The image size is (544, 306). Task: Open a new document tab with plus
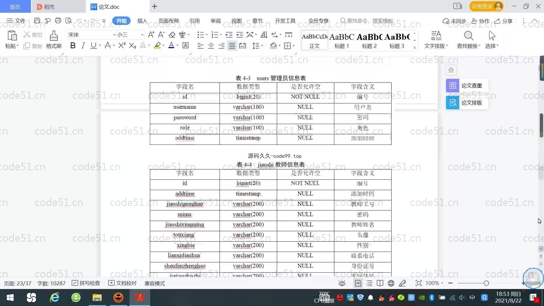click(x=154, y=7)
